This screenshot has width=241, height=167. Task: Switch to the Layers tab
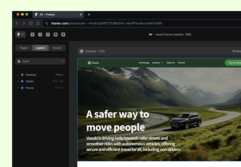[x=40, y=48]
